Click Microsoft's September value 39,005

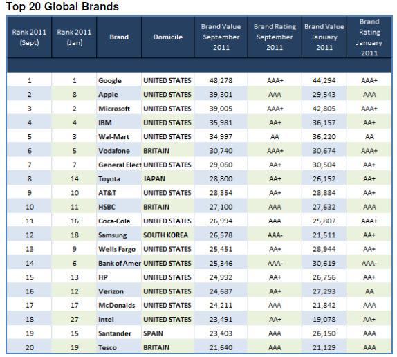(221, 109)
